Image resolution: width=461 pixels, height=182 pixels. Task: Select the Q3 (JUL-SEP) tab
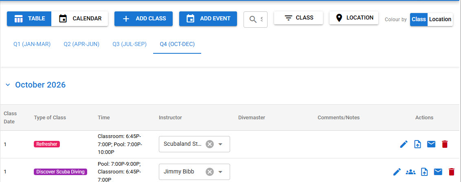(130, 44)
